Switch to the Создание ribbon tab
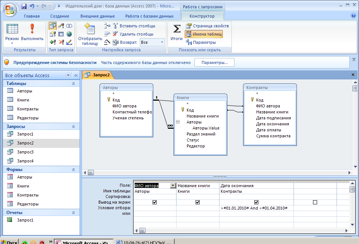This screenshot has width=359, height=244. 59,16
